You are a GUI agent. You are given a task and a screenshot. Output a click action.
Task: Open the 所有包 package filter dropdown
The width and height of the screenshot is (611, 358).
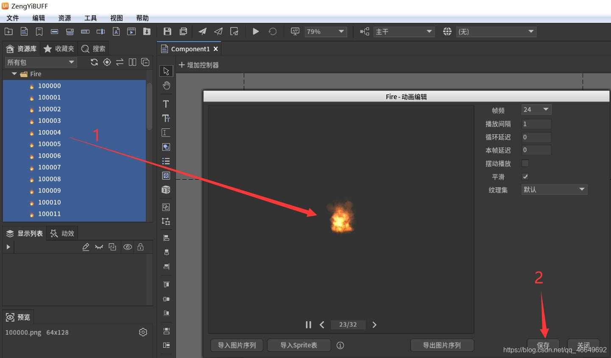(41, 62)
